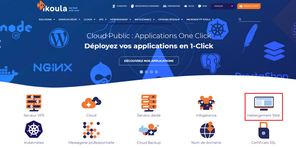
Task: Expand the Options Réseaux menu arrow
Action: coord(182,19)
